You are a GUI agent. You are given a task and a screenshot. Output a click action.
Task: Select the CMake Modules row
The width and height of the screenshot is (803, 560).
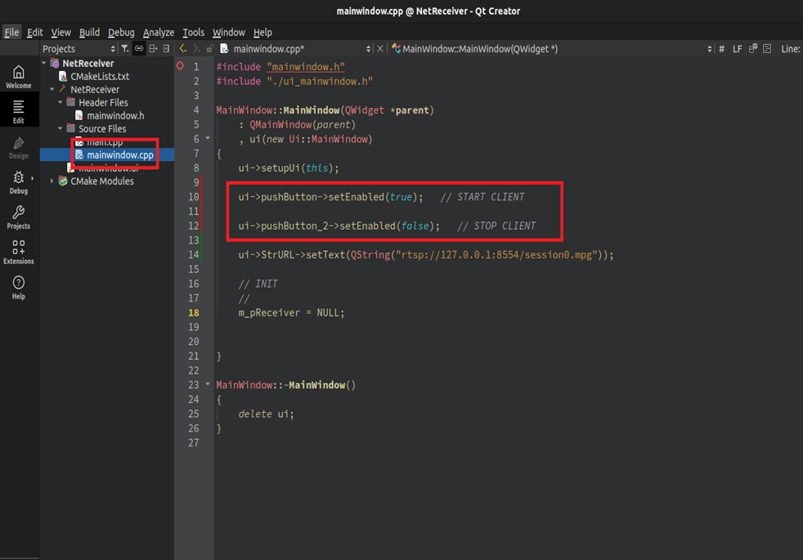(107, 181)
